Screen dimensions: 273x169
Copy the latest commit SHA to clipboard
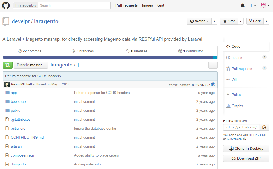213,85
